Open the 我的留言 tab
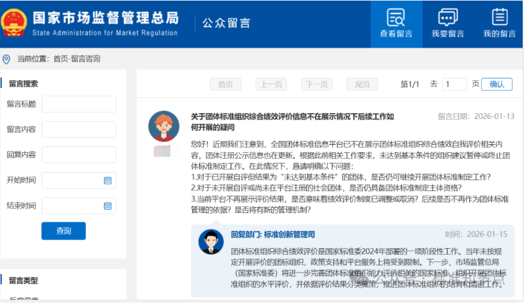The height and width of the screenshot is (303, 524). click(x=499, y=23)
